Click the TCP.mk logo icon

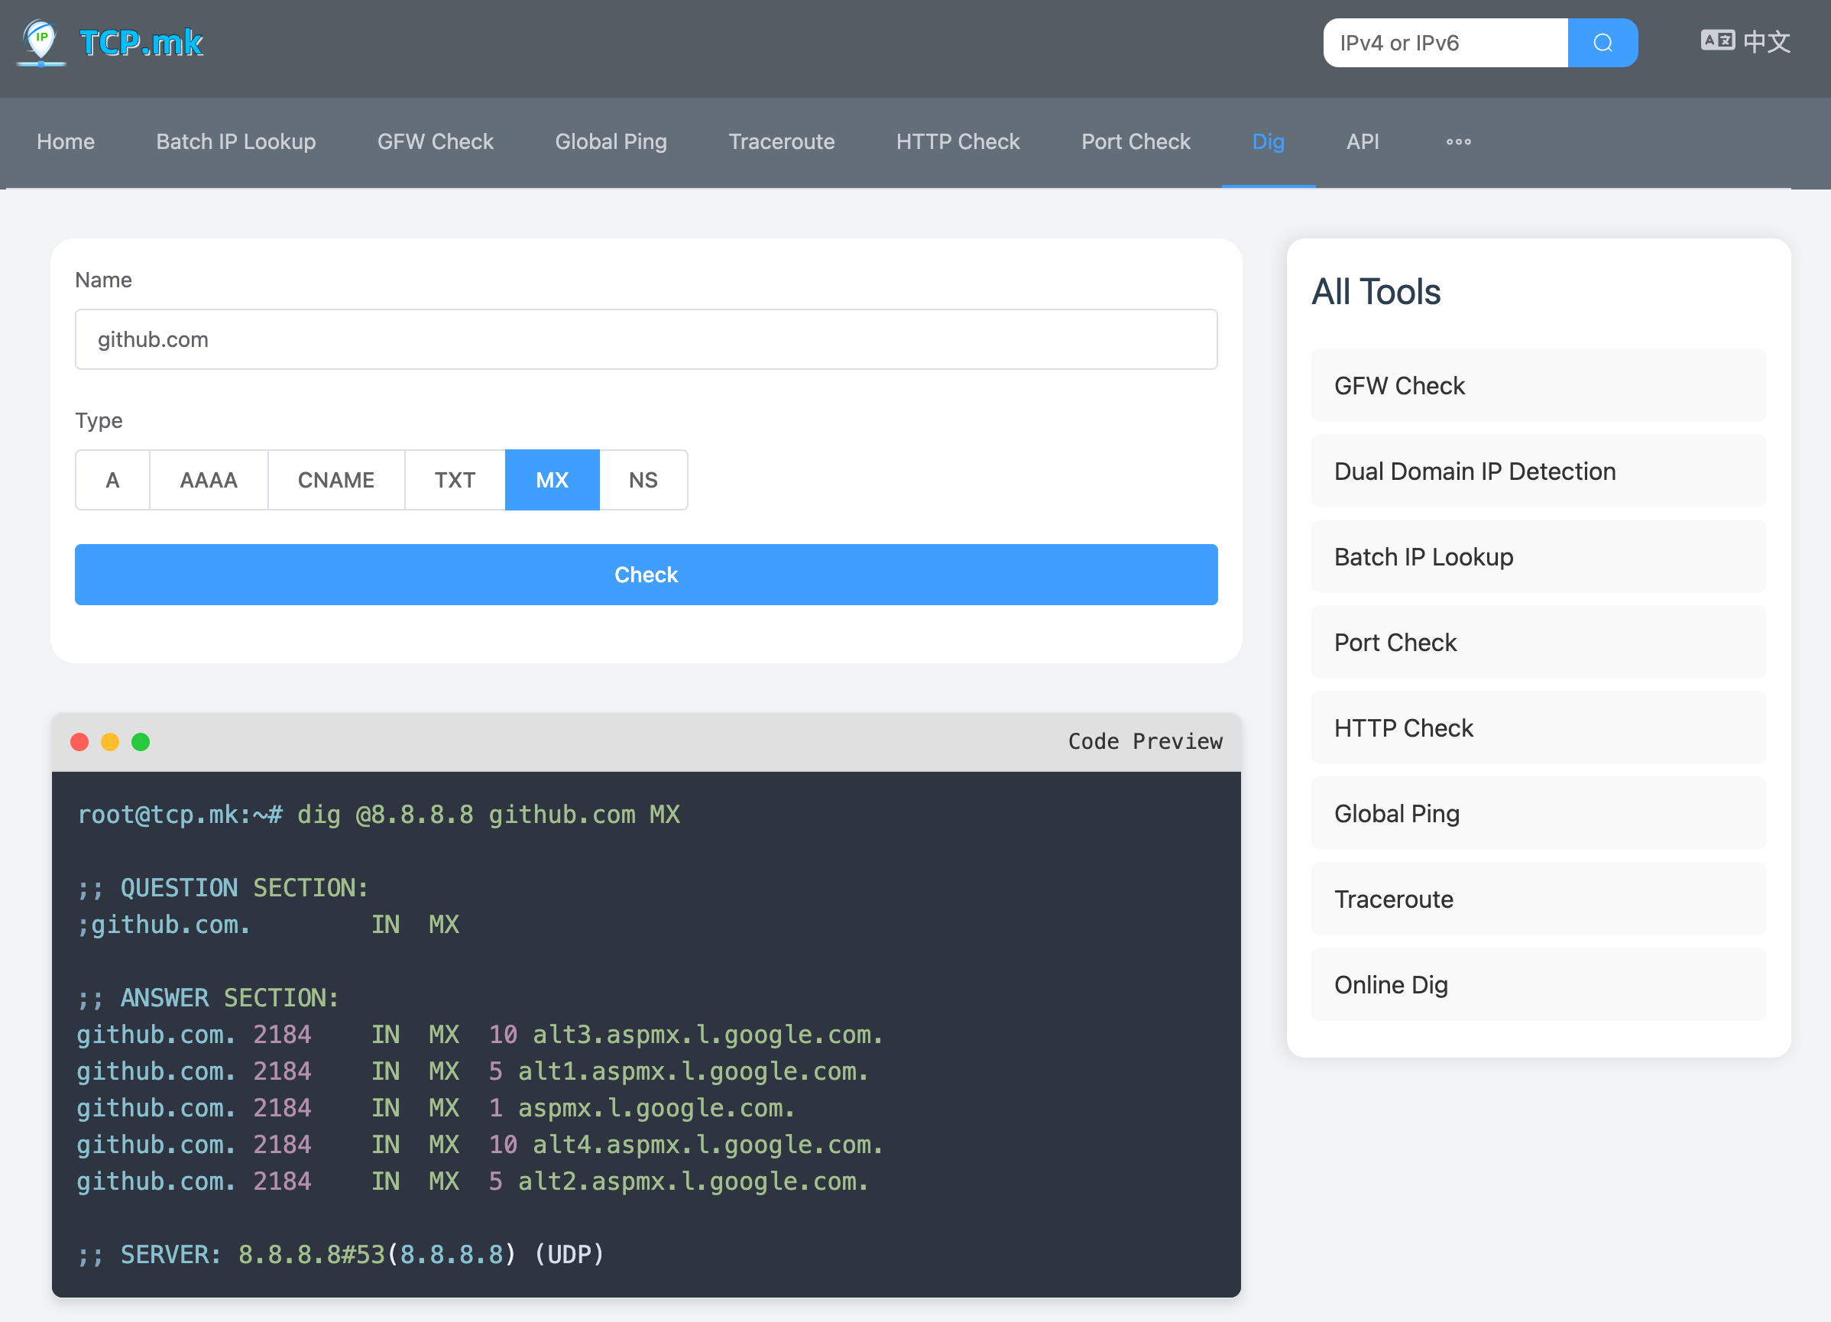pos(41,43)
